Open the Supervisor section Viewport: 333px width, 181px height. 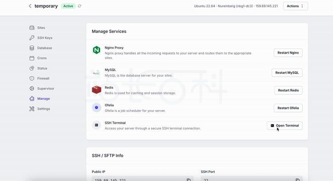pyautogui.click(x=45, y=88)
